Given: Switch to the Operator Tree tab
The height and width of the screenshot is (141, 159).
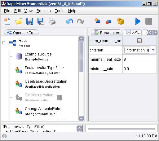Looking at the screenshot, I should pos(22,33).
